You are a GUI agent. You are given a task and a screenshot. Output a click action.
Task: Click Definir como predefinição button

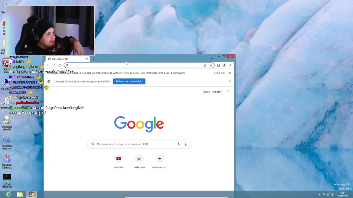click(x=129, y=81)
